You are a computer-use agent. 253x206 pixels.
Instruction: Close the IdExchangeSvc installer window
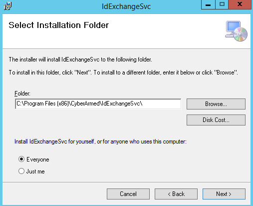(x=240, y=5)
